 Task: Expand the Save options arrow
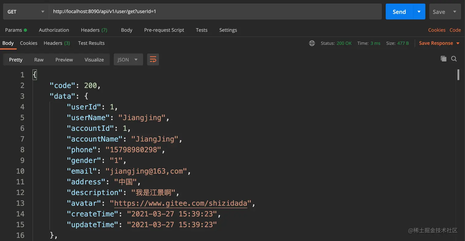455,12
